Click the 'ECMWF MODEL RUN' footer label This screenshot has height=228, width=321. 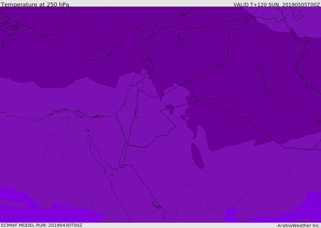[41, 225]
